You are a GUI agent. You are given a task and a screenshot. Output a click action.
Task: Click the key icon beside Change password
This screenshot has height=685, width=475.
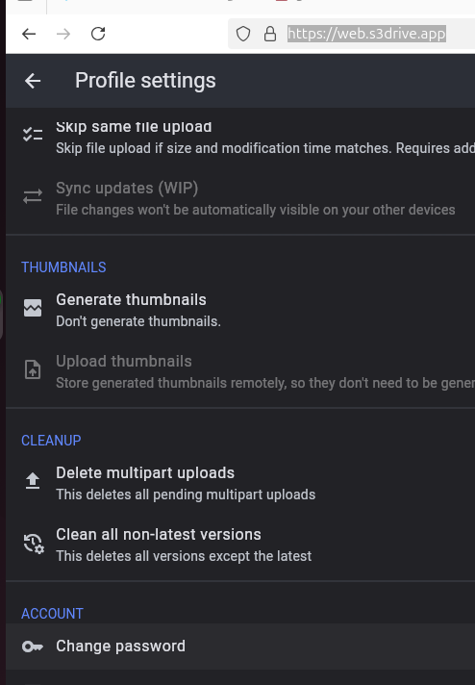[33, 647]
